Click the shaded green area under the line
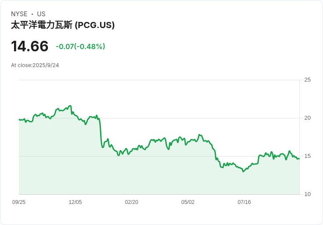The height and width of the screenshot is (225, 323). tap(154, 175)
